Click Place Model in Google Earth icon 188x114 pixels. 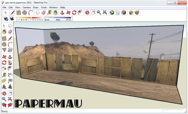124,12
